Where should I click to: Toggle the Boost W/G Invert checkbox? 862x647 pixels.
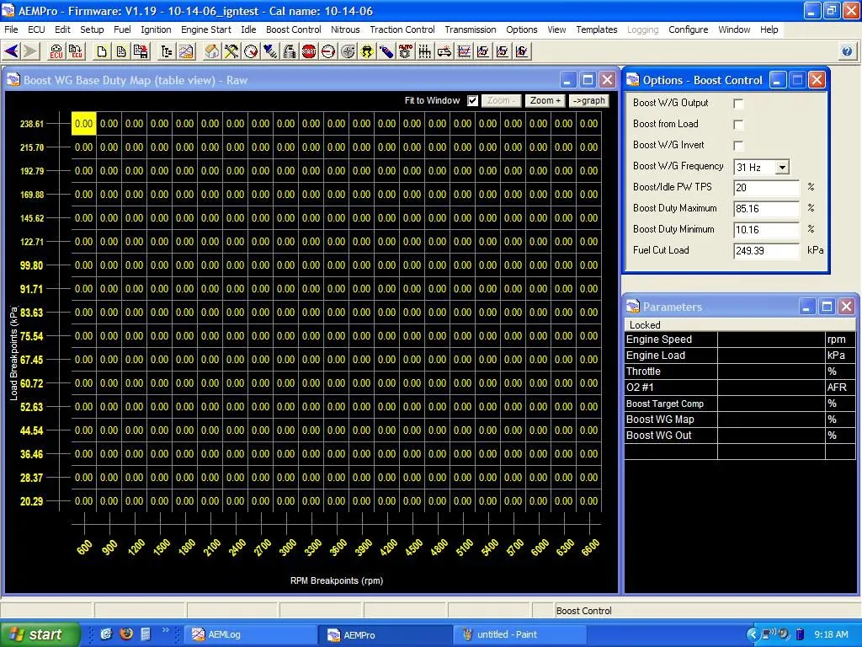click(738, 145)
